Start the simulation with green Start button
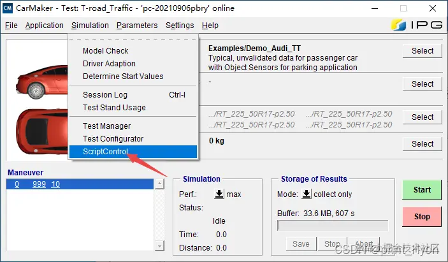This screenshot has height=262, width=448. (x=422, y=190)
